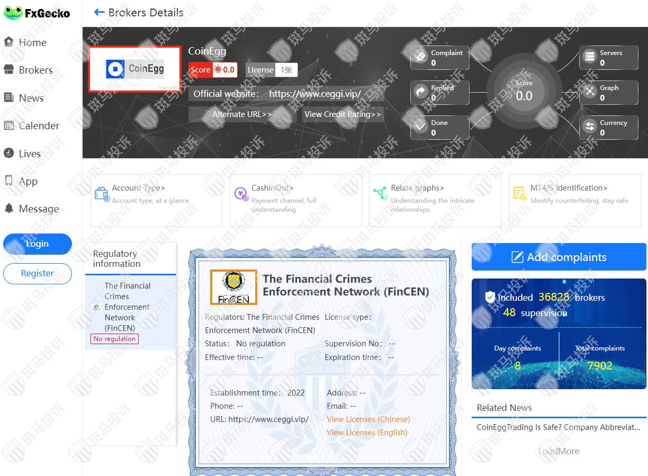Click LoadMore under Related News

click(x=559, y=451)
